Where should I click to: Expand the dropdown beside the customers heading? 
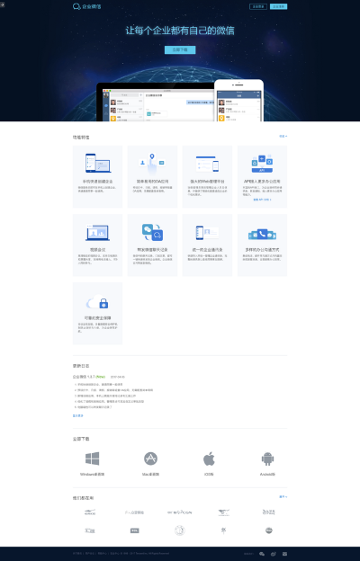[x=283, y=497]
